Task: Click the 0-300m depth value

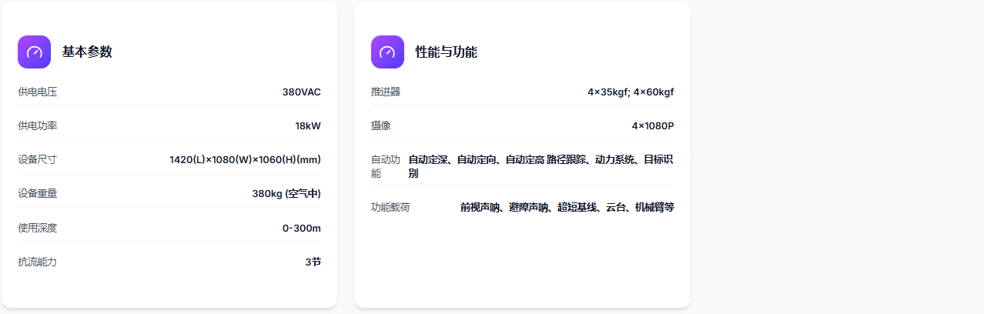Action: coord(302,228)
